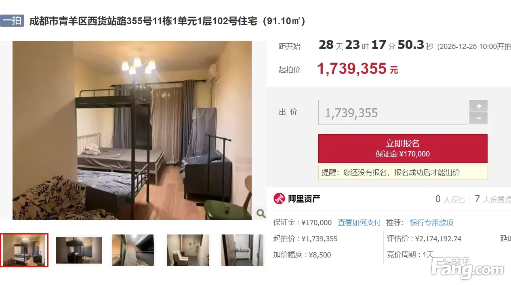This screenshot has width=511, height=285.
Task: Click the property title heading
Action: (167, 21)
